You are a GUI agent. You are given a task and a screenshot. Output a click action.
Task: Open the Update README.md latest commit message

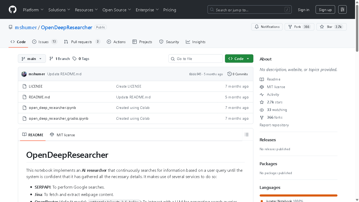64,74
